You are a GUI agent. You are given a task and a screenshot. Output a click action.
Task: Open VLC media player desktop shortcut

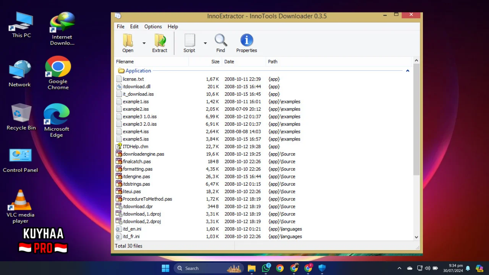click(x=20, y=206)
